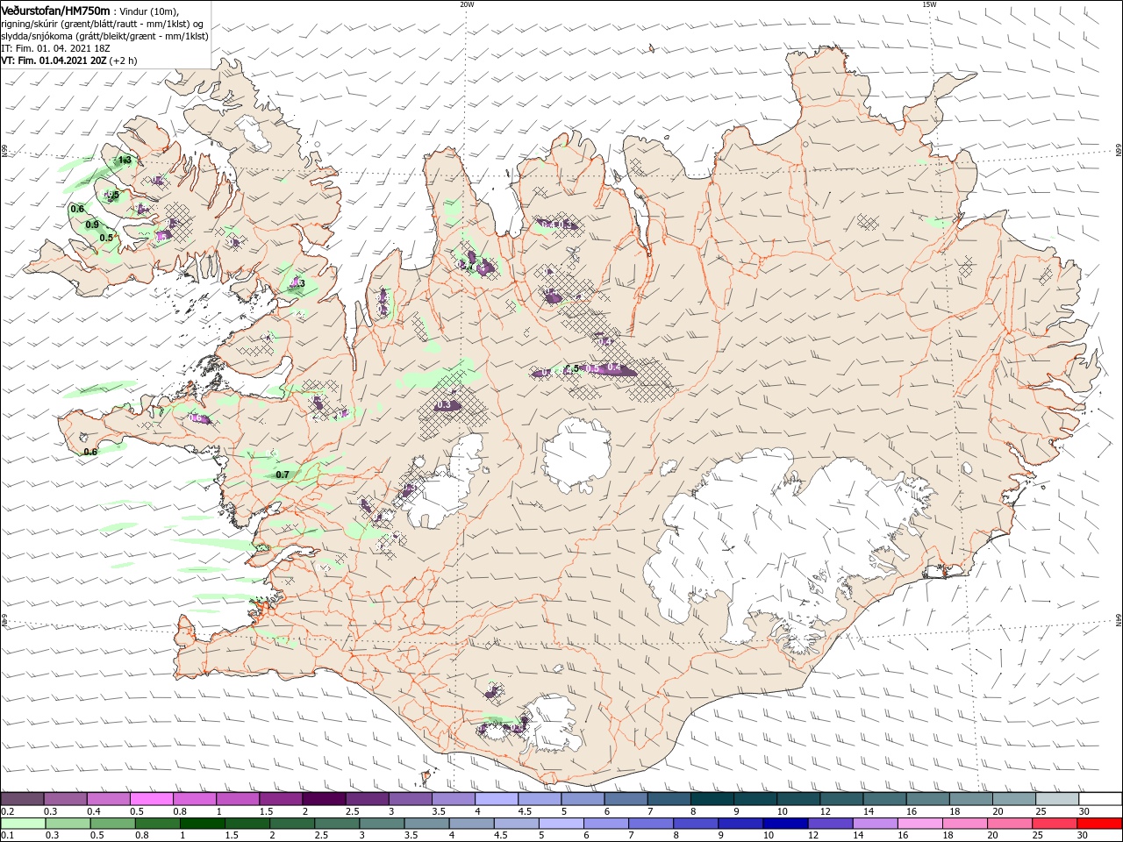Screen dimensions: 1123x842
Task: Click the deep blue swatch labeled 10 in rain scale
Action: coord(785,824)
